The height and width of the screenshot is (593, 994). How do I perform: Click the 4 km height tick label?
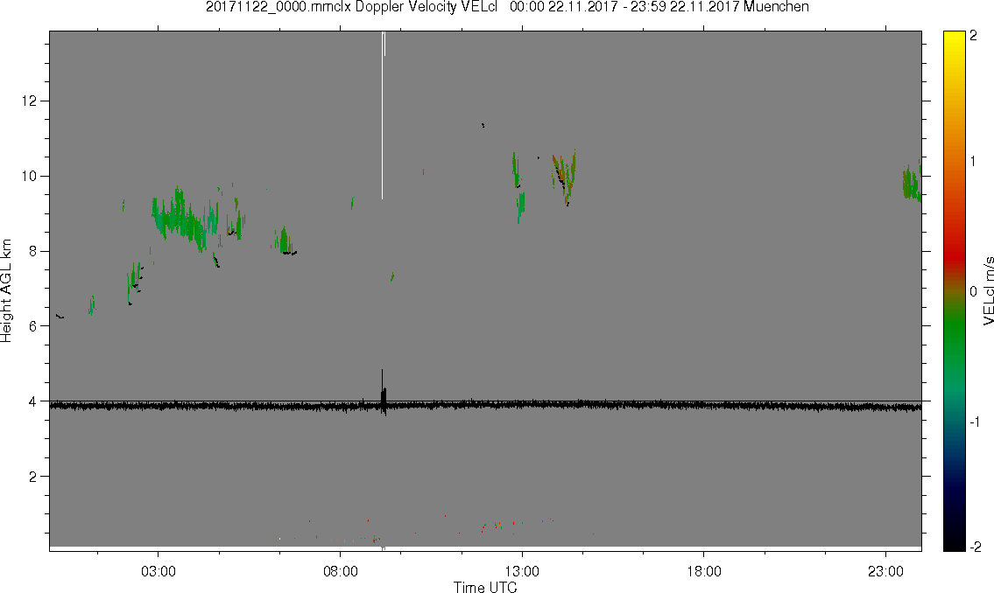(33, 401)
